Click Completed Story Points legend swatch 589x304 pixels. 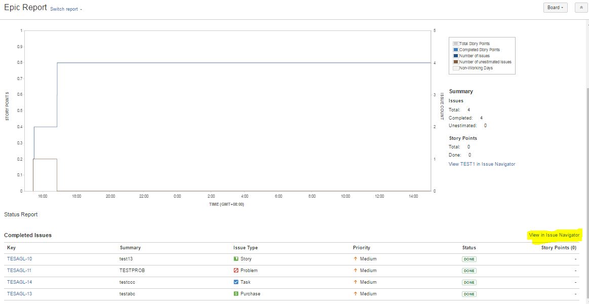pos(456,50)
